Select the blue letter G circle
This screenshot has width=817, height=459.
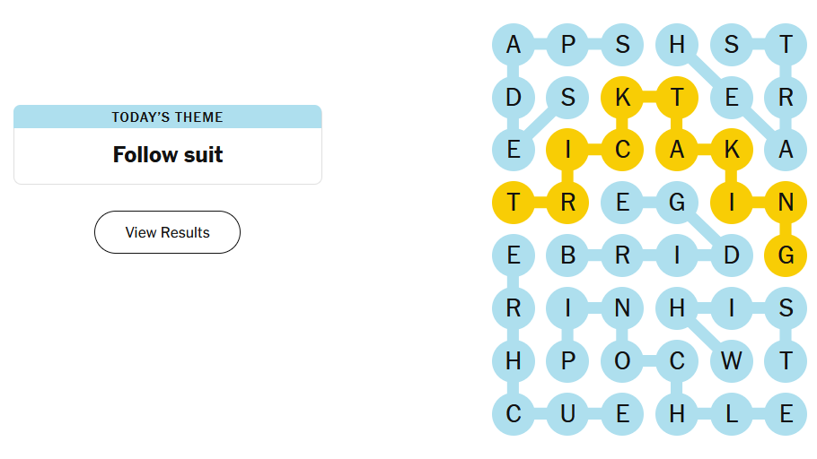(677, 203)
